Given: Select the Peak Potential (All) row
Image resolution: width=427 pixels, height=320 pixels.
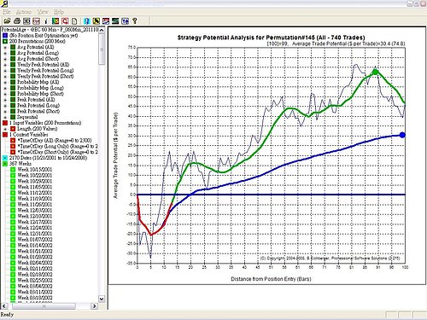Looking at the screenshot, I should [36, 100].
